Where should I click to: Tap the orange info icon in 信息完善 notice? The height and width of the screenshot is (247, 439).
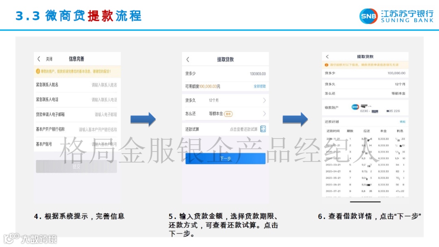(38, 71)
